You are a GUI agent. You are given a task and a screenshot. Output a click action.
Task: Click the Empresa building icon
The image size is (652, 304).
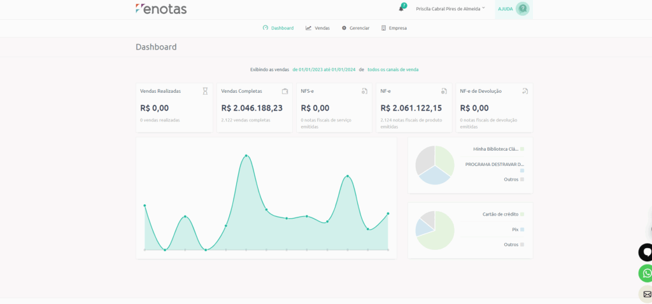(x=383, y=28)
